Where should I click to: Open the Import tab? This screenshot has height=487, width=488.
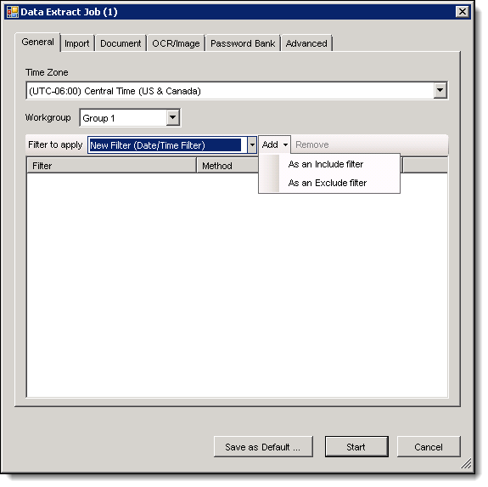coord(77,43)
